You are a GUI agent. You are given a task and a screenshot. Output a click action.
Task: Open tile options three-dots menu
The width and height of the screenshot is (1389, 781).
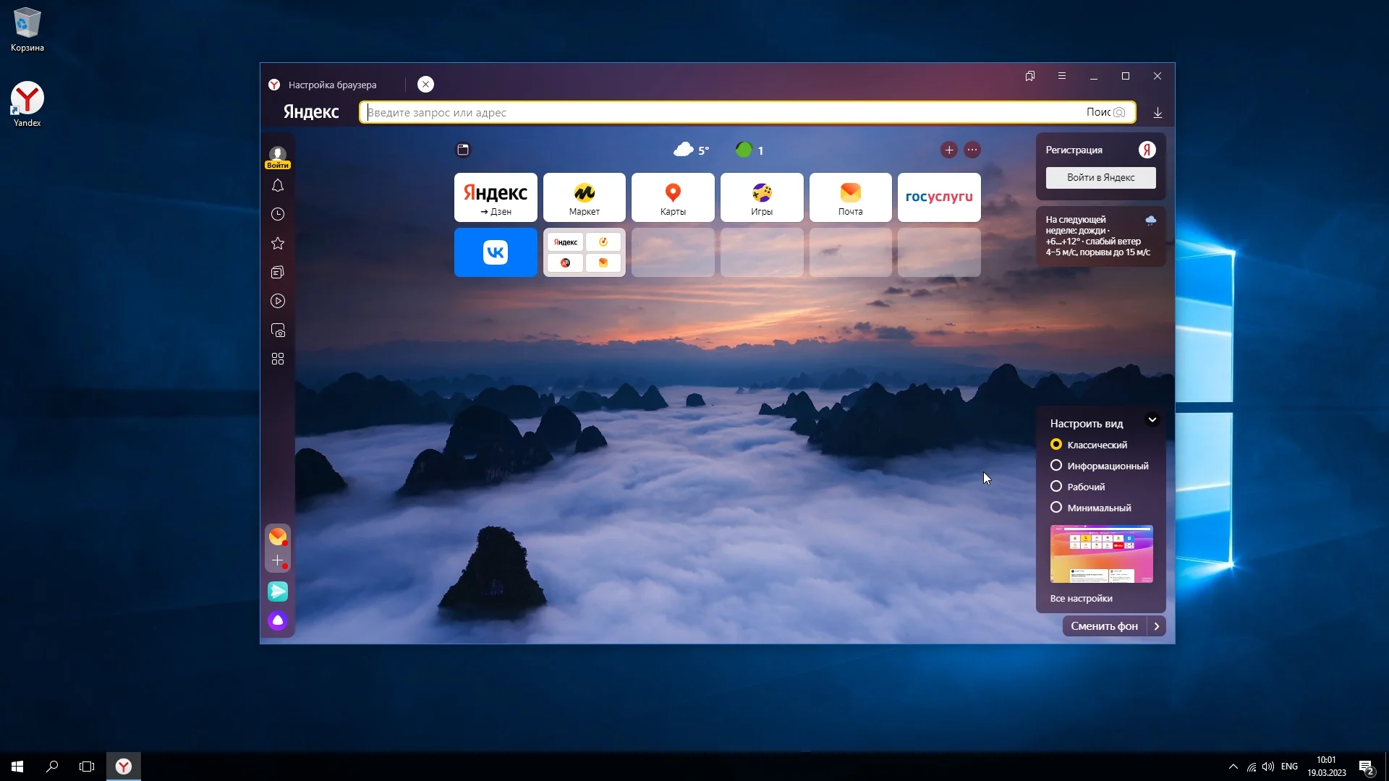pos(972,150)
